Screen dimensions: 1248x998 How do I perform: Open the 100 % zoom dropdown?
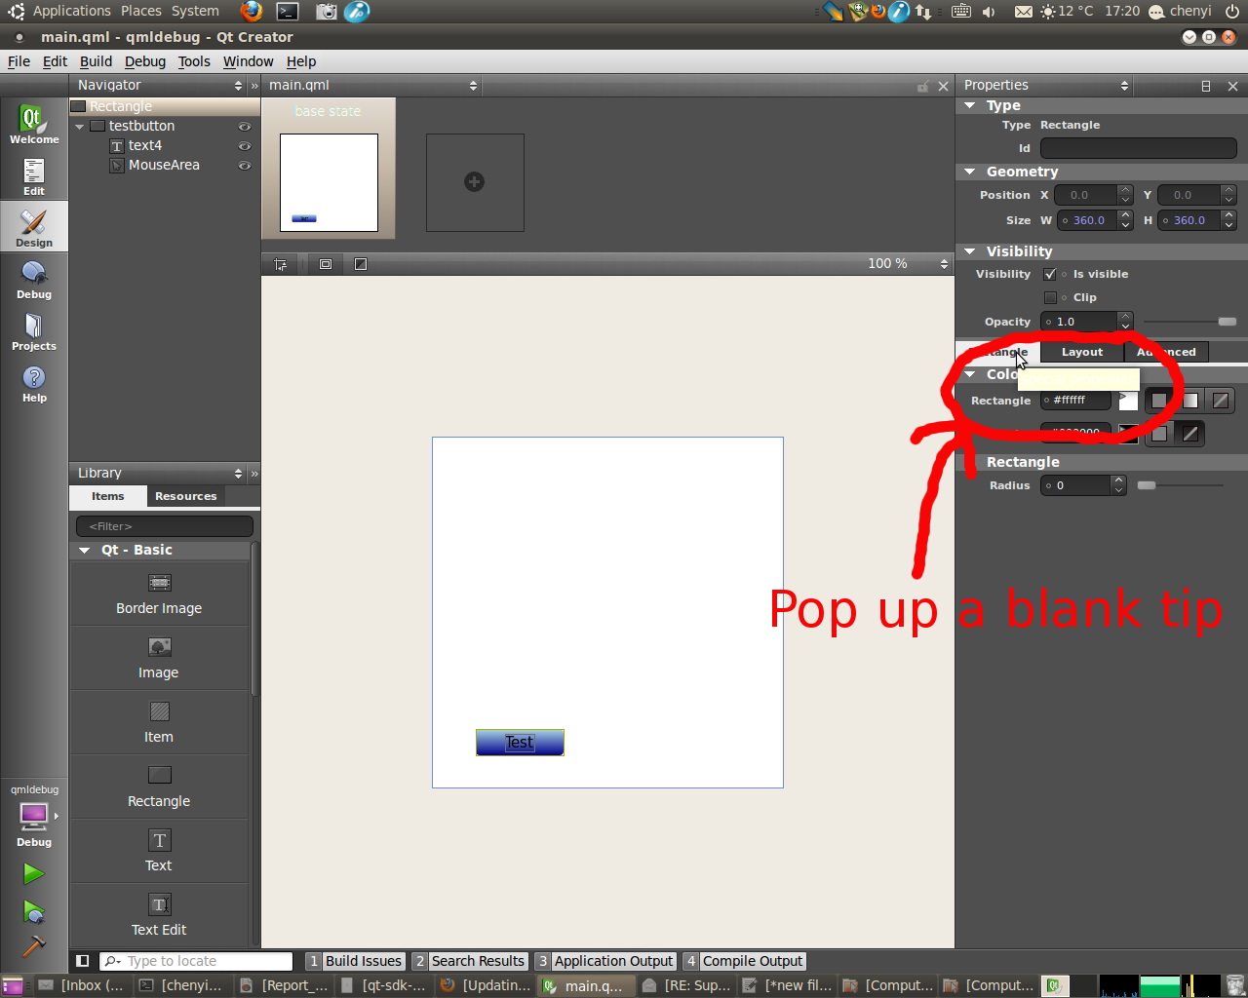tap(907, 264)
